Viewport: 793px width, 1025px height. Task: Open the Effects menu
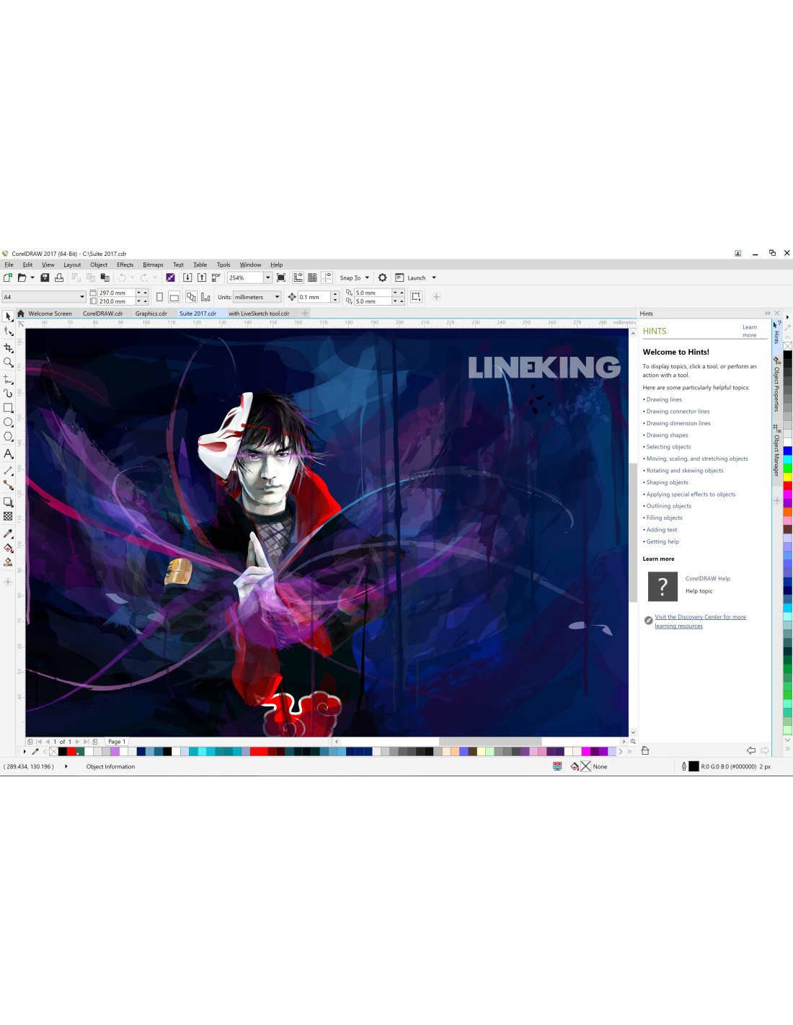(x=125, y=265)
